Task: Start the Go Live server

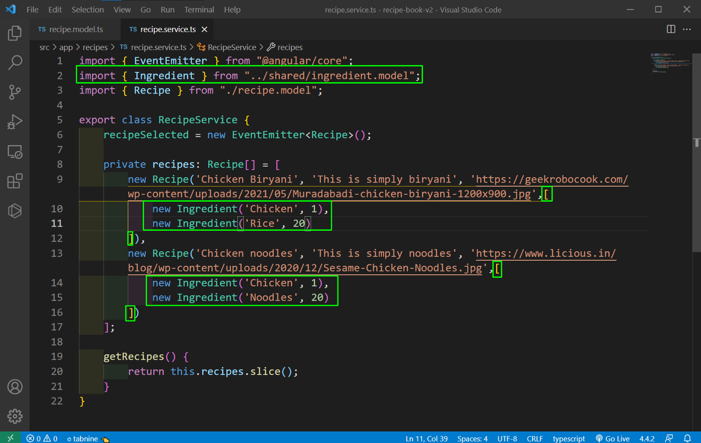Action: pyautogui.click(x=612, y=438)
